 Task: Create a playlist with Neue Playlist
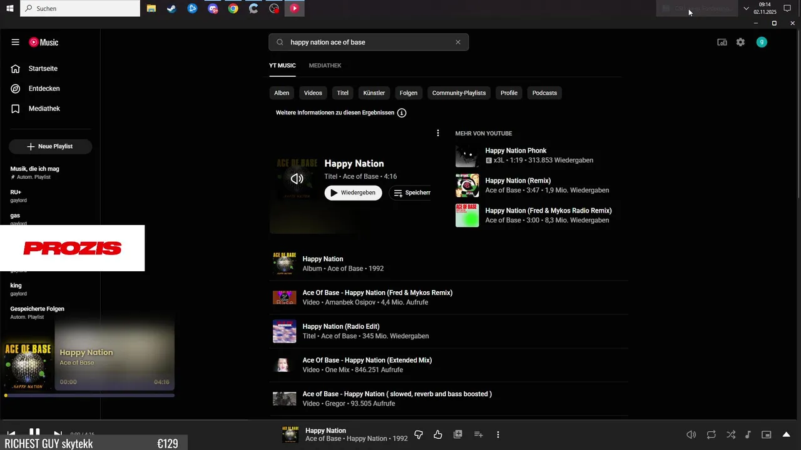50,146
